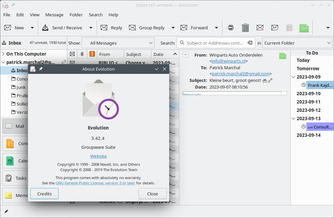This screenshot has width=334, height=218.
Task: Click the pin icon in About Evolution titlebar
Action: point(41,69)
